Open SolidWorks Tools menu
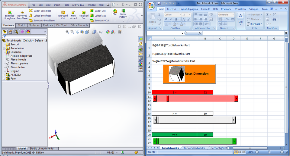Image resolution: width=290 pixels, height=156 pixels. click(x=66, y=5)
